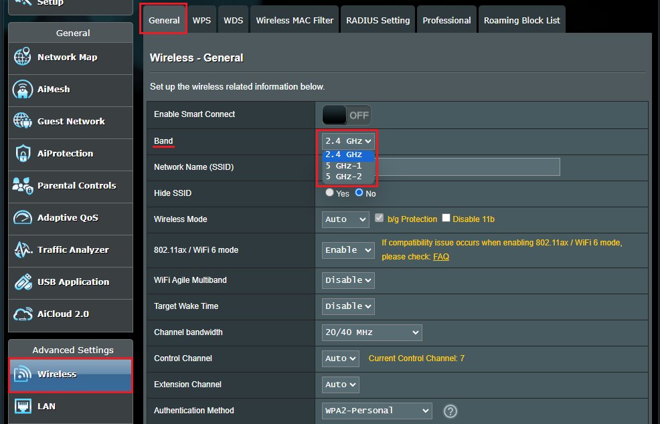This screenshot has width=660, height=424.
Task: Open the WiFi Agile Multiband dropdown
Action: [x=348, y=281]
